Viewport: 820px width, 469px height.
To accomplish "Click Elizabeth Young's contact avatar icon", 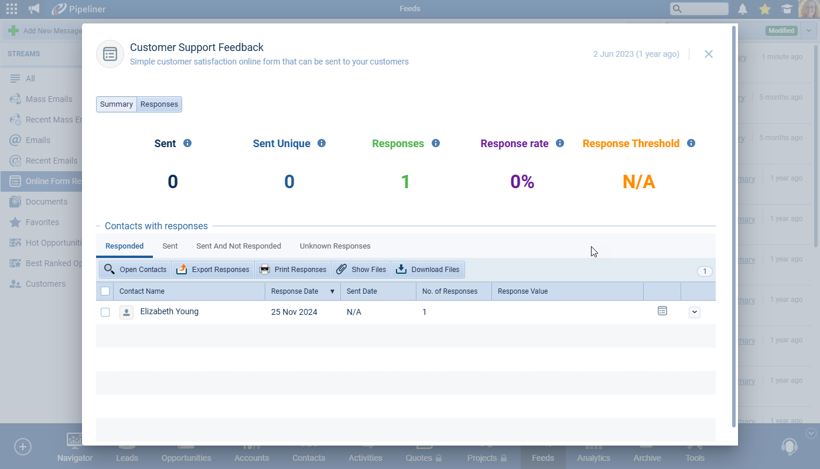I will (127, 312).
